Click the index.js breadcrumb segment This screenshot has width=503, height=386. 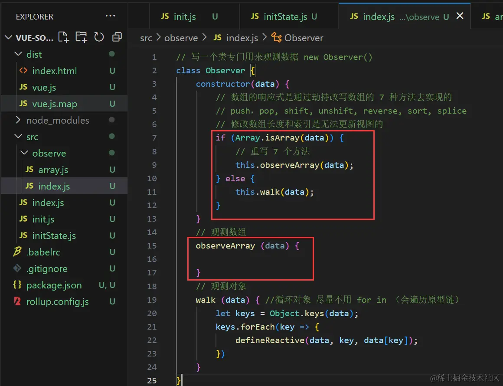pyautogui.click(x=242, y=38)
